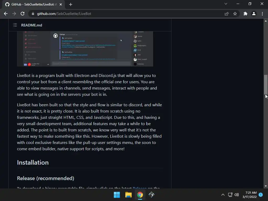Viewport: 268px width, 201px height.
Task: Open the Chrome three-dot menu
Action: pos(262,14)
